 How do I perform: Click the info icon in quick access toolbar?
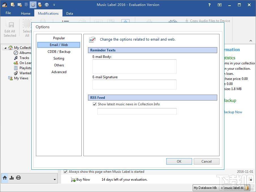pos(47,5)
